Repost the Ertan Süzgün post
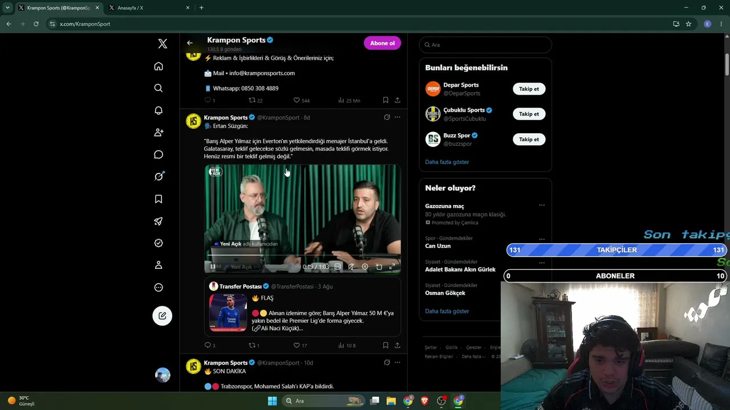 252,345
